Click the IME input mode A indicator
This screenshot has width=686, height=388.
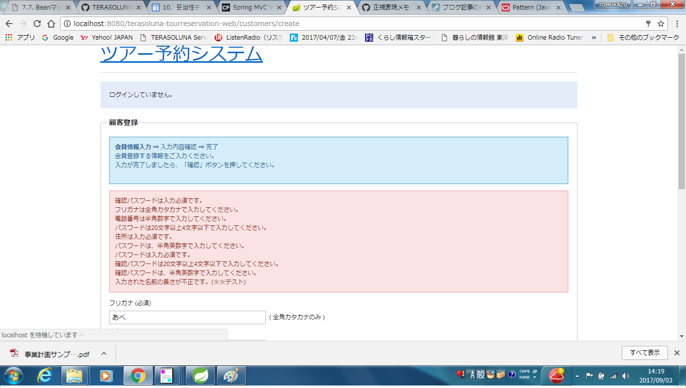click(x=472, y=374)
